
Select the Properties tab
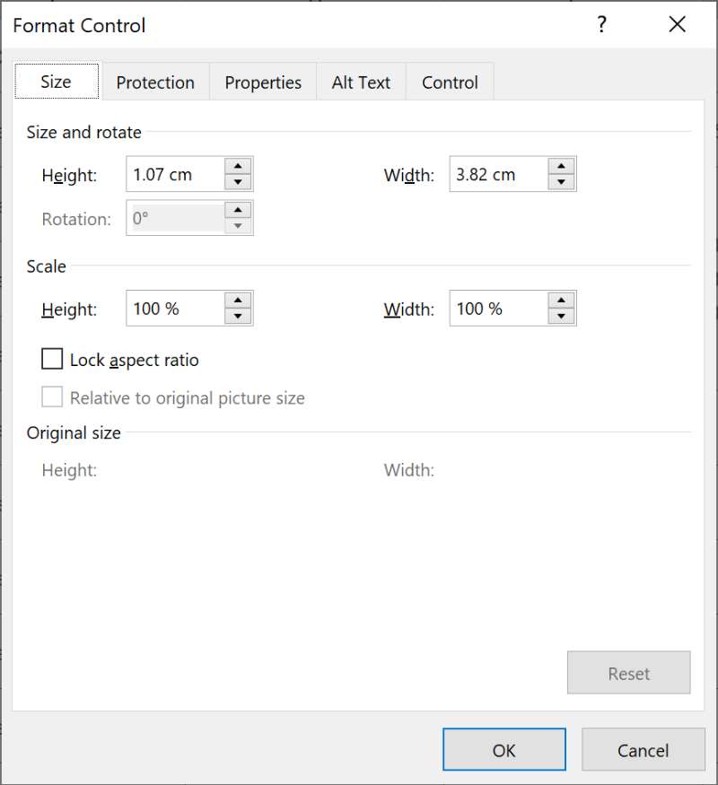click(262, 82)
